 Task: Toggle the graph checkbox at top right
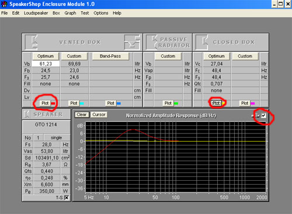coord(263,115)
